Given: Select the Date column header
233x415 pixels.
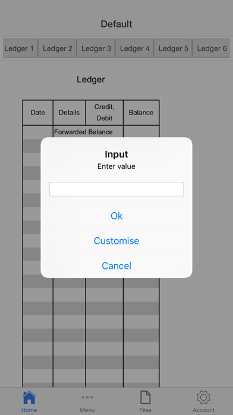Looking at the screenshot, I should [x=37, y=113].
